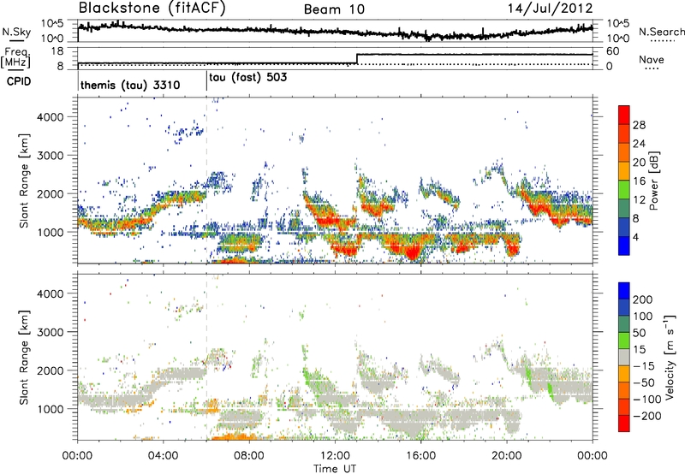Click the velocity colorbar value '50'

(640, 333)
